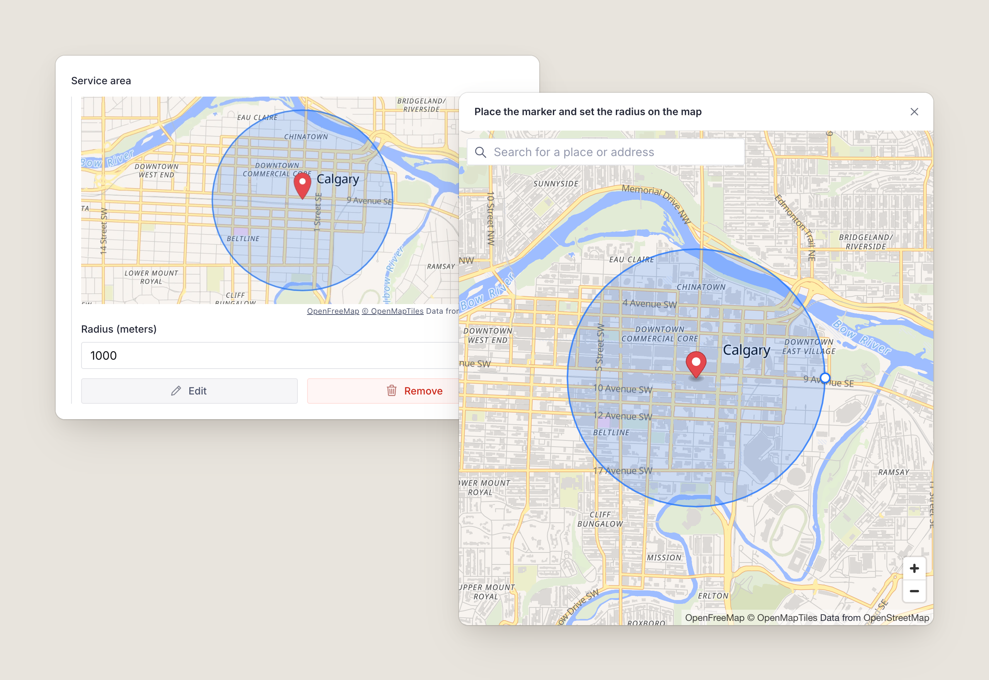Screen dimensions: 989x680
Task: Click the Calgary label in Service area map
Action: point(338,179)
